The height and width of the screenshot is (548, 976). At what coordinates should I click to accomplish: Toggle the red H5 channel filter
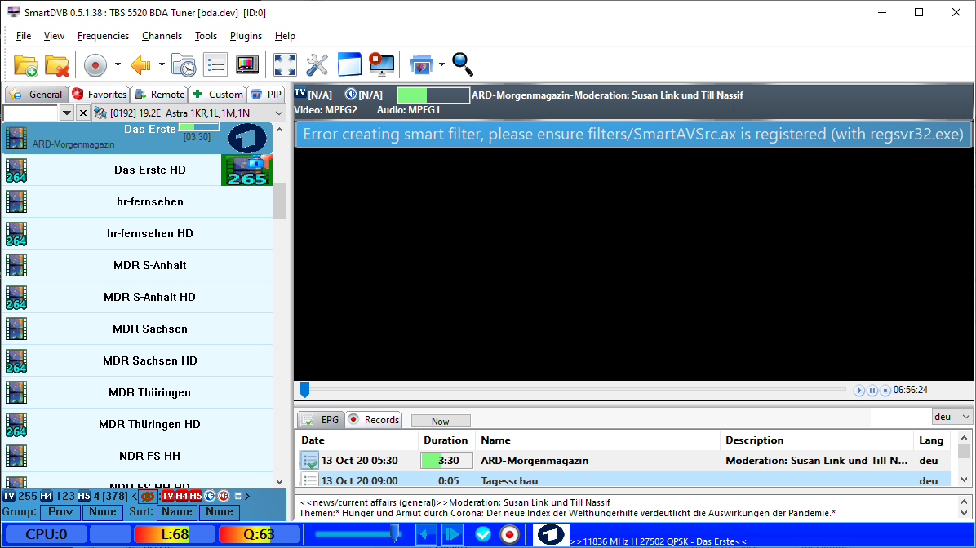click(196, 497)
